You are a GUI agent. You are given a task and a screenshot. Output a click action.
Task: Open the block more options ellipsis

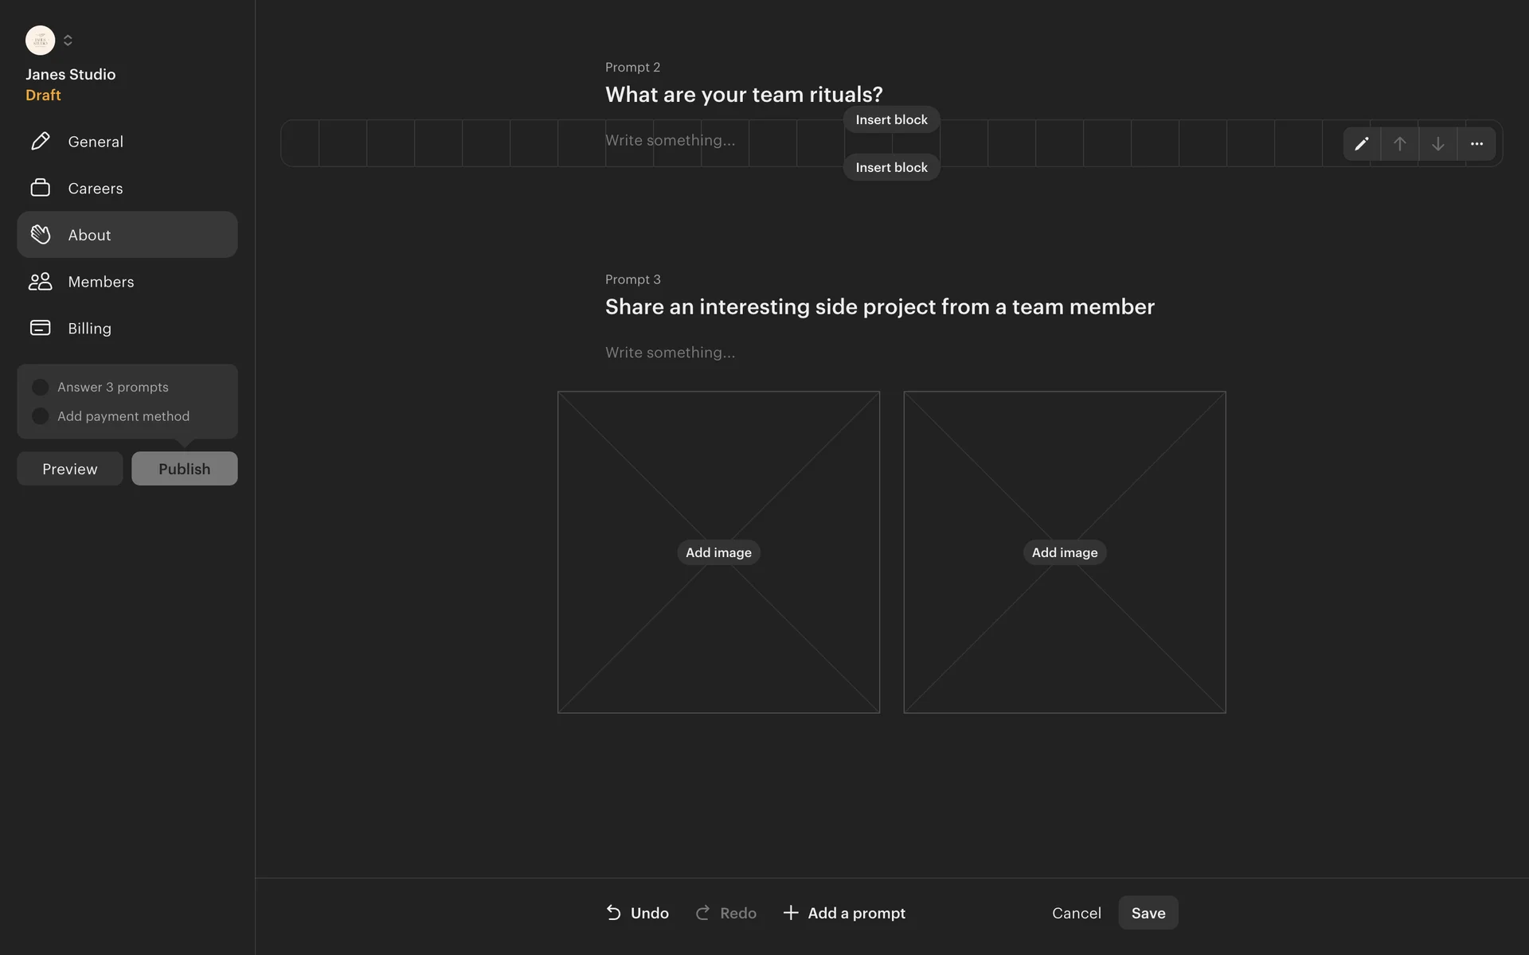point(1476,144)
